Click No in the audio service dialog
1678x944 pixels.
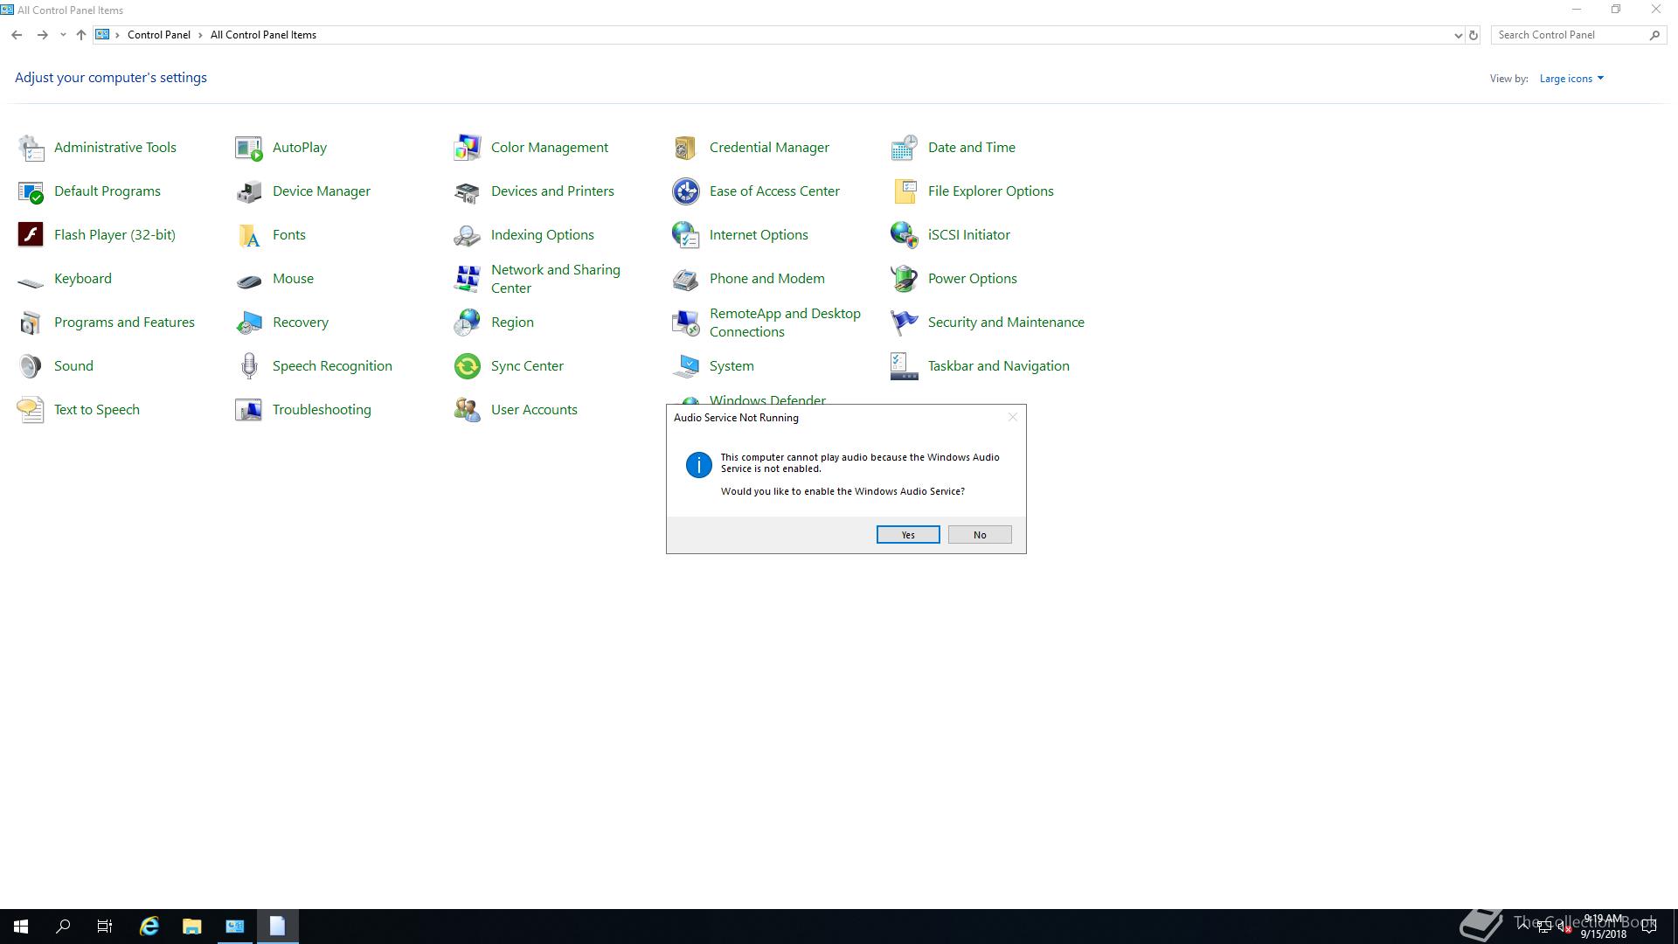click(x=980, y=535)
